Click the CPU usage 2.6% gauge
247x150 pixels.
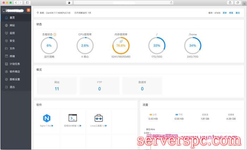click(x=85, y=46)
